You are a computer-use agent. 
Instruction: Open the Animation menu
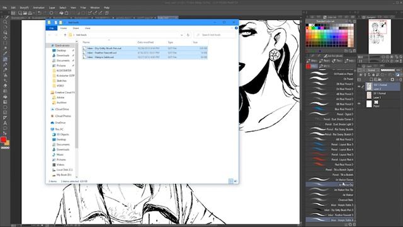pos(39,8)
